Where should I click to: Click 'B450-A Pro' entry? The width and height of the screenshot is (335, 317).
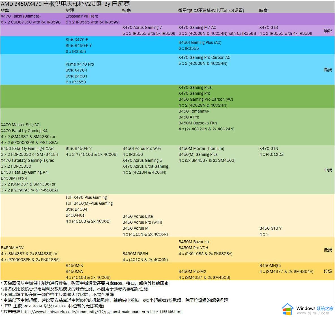click(x=189, y=117)
